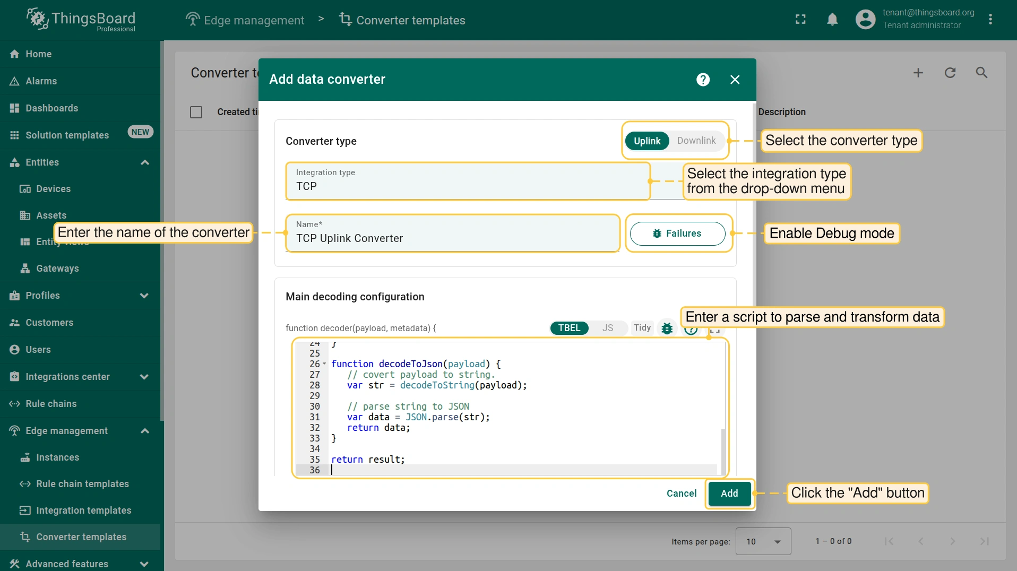Click the plus icon to add converter
Screen dimensions: 1017x571
(918, 73)
